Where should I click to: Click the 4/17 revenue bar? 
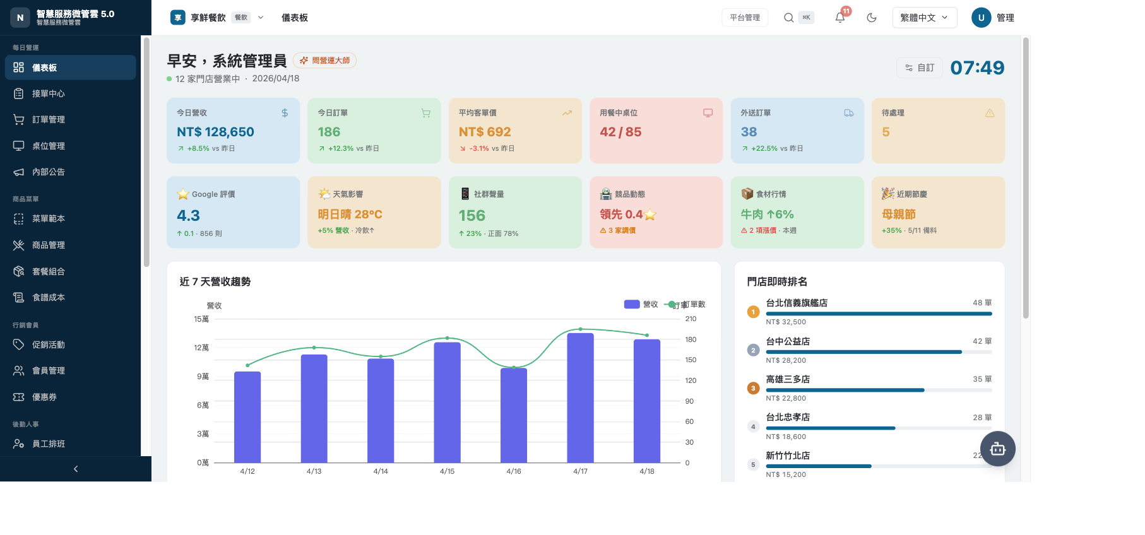[581, 397]
